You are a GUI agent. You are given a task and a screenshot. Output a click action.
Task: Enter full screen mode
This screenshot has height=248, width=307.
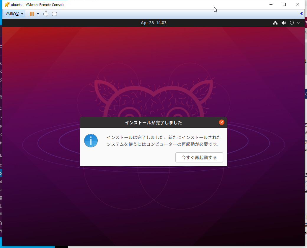[55, 14]
